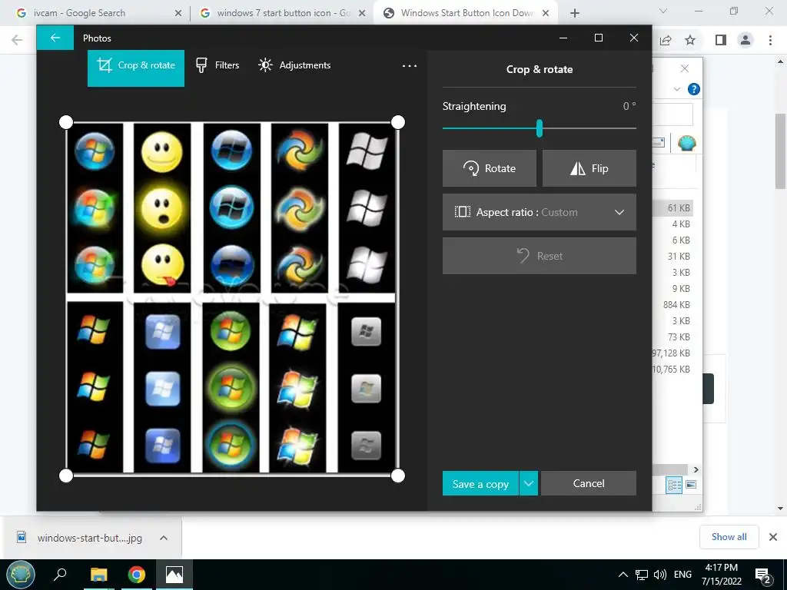Switch to large icons view in file dialog
The image size is (787, 590).
coord(691,485)
